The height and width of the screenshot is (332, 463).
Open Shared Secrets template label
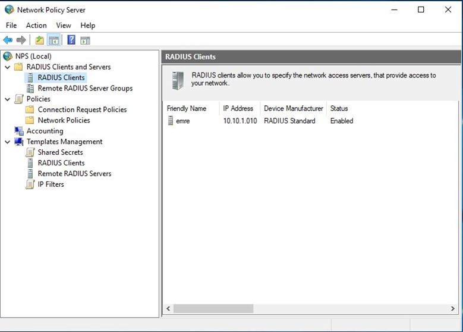coord(60,152)
